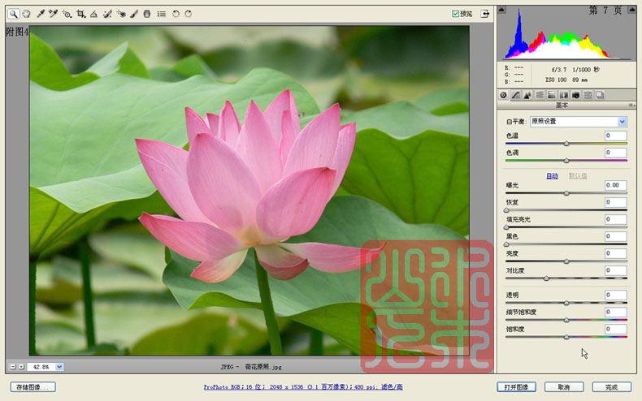Toggle the 预览 preview checkbox
Viewport: 642px width, 401px height.
(x=455, y=14)
